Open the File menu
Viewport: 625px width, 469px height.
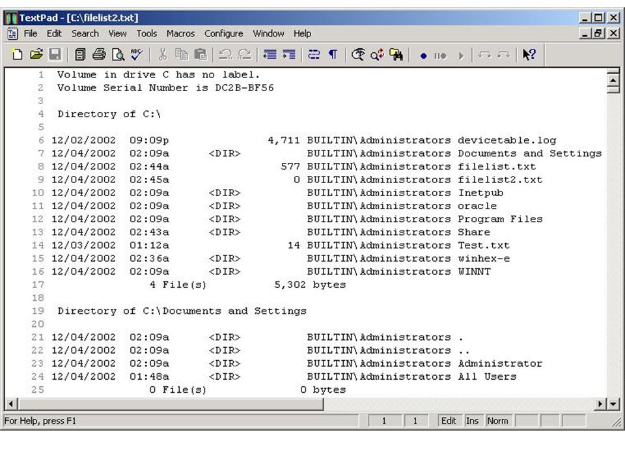pyautogui.click(x=31, y=33)
